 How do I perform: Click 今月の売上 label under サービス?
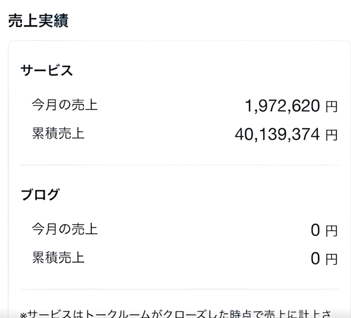point(65,105)
